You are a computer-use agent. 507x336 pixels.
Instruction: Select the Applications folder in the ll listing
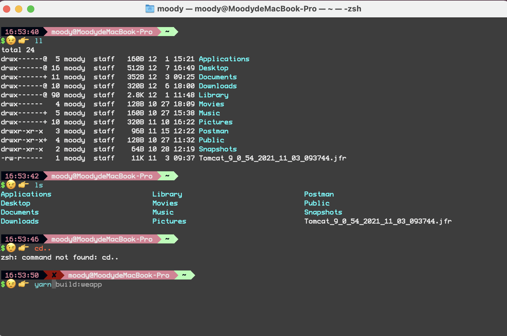pos(224,59)
